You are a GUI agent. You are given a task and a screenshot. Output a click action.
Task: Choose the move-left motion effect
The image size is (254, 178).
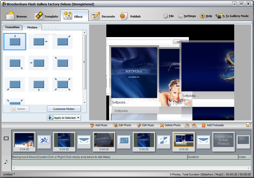tap(39, 63)
